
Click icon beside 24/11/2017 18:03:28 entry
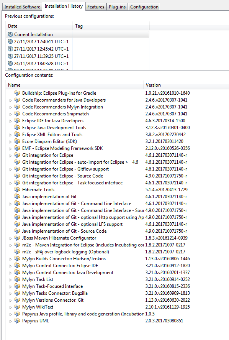tap(10, 63)
